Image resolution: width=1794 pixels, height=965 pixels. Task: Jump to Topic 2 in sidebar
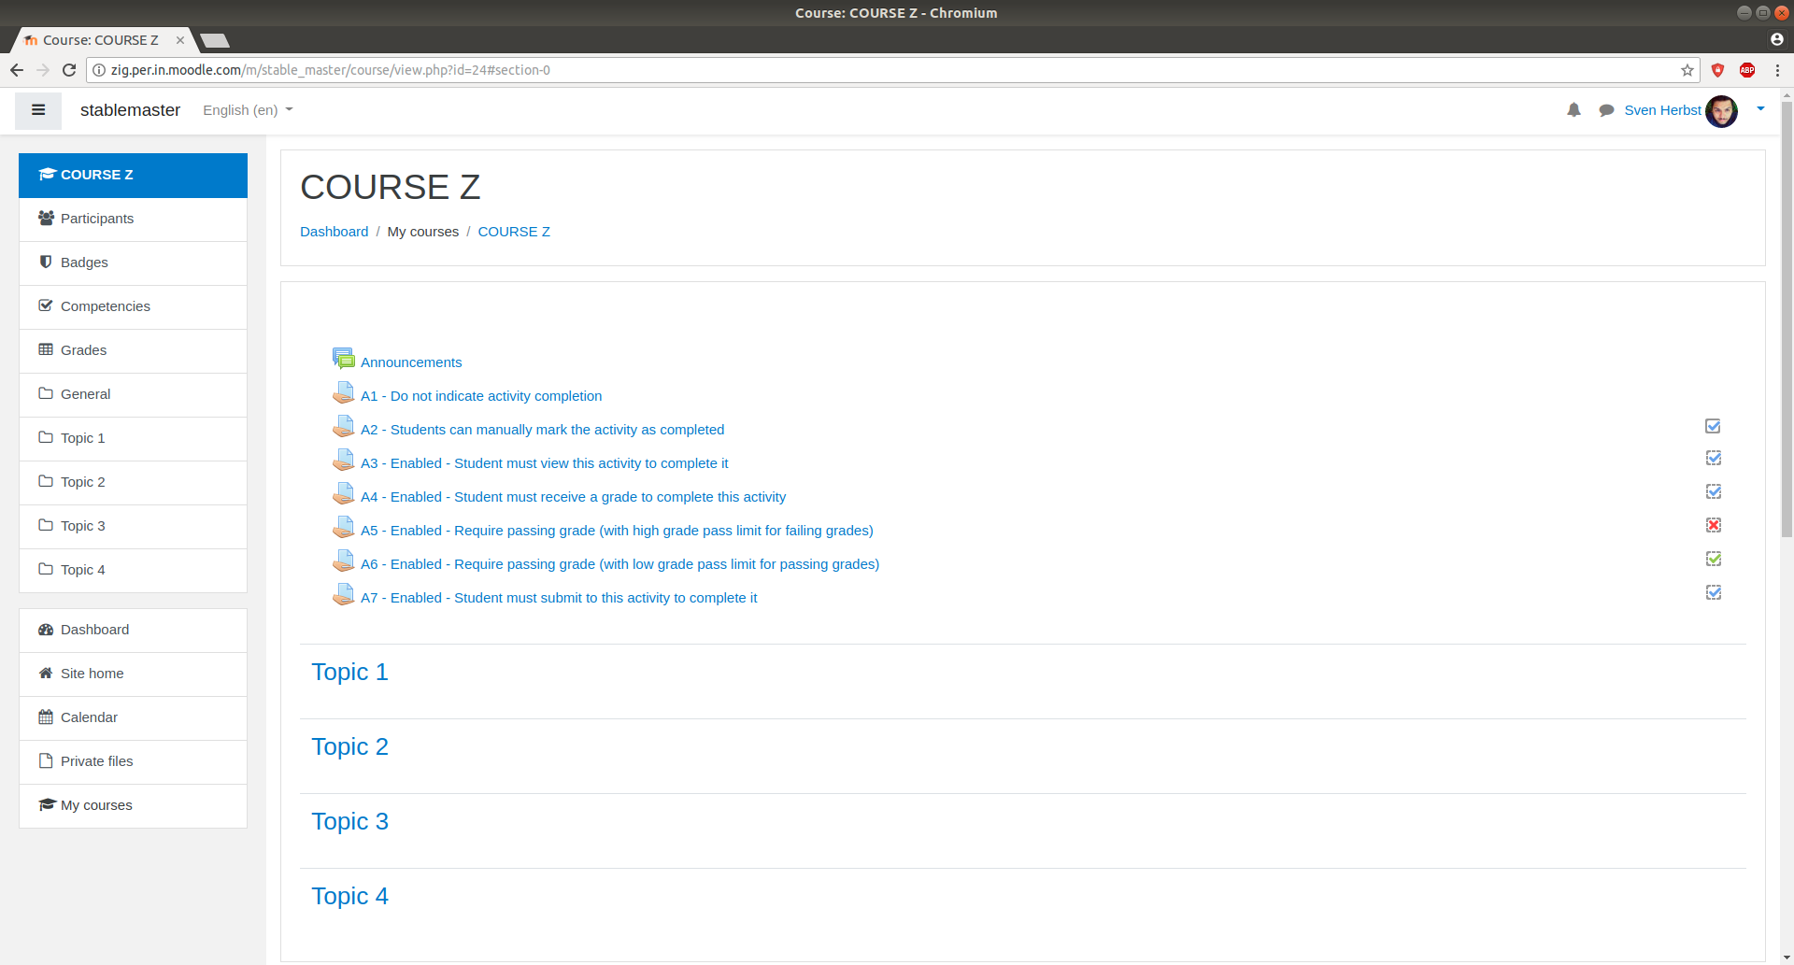click(x=133, y=482)
